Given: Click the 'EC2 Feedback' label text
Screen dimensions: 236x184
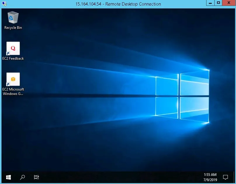Looking at the screenshot, I should tap(13, 59).
